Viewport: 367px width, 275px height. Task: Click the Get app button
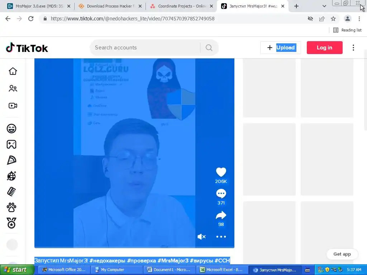tap(342, 254)
